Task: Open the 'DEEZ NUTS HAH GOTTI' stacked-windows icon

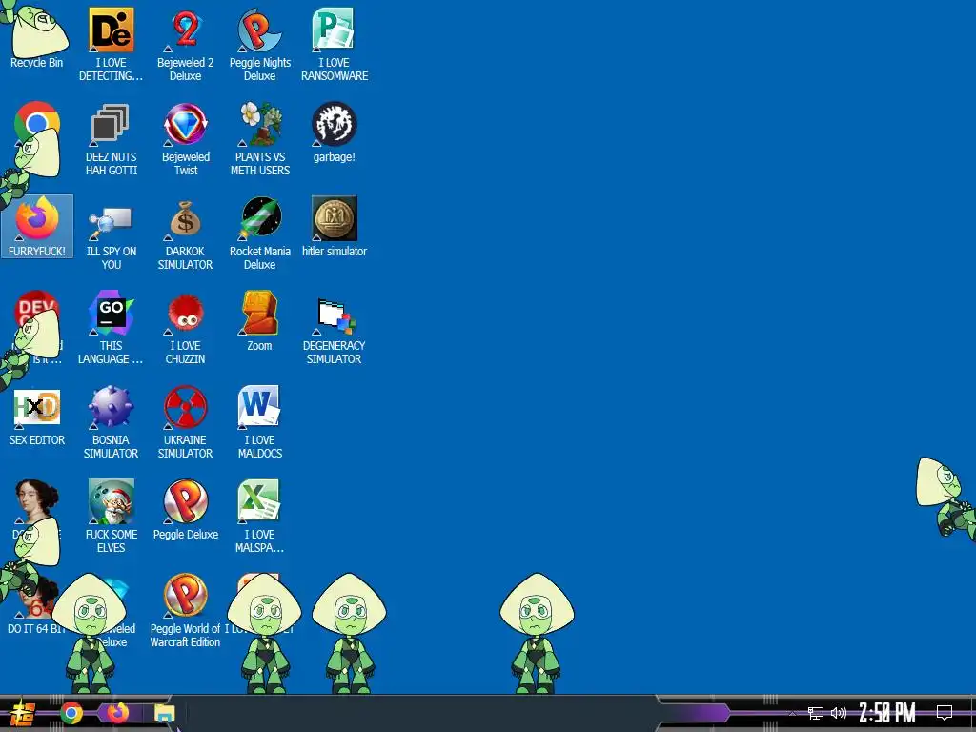Action: (x=111, y=139)
